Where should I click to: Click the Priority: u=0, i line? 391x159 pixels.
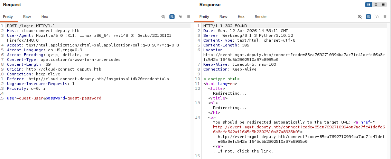click(x=26, y=88)
